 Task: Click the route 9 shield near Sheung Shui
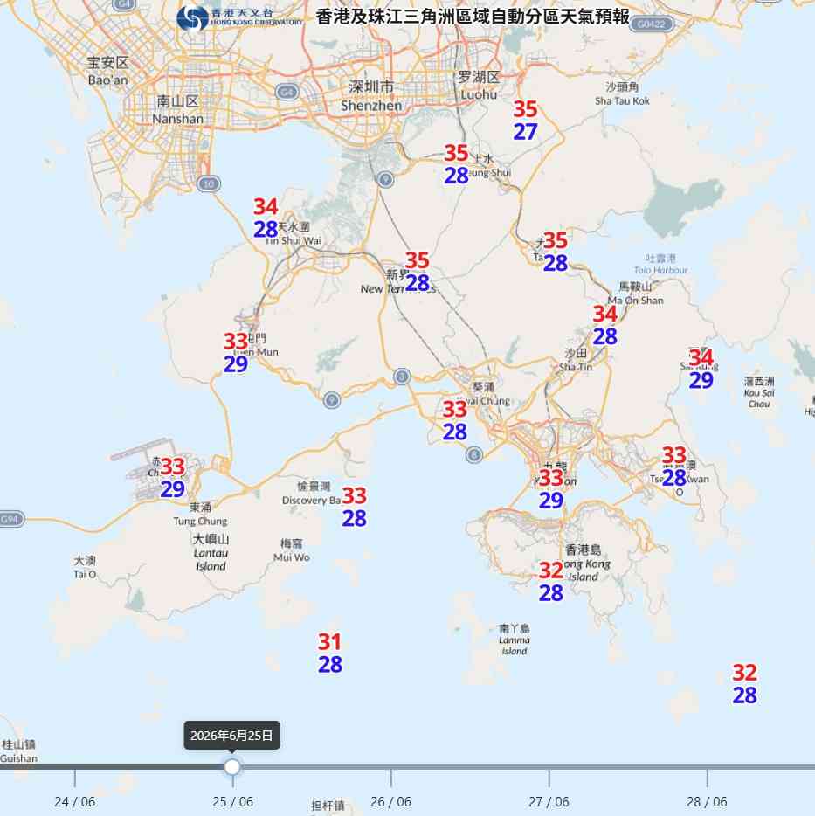click(384, 180)
